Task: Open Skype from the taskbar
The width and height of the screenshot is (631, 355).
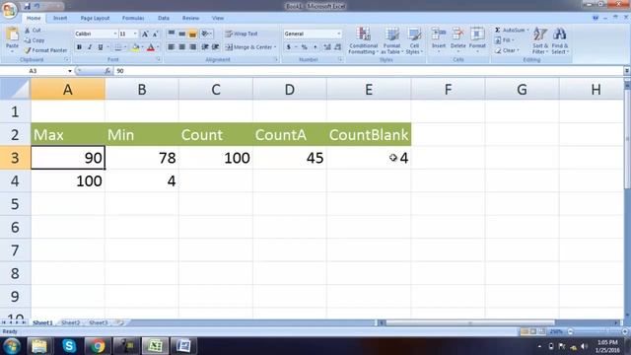Action: pos(69,346)
